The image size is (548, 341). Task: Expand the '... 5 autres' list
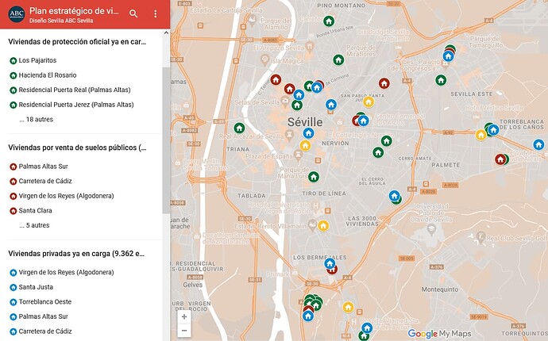coord(34,225)
